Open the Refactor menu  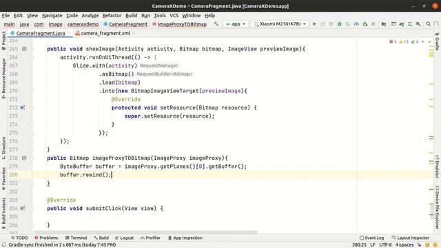point(112,15)
